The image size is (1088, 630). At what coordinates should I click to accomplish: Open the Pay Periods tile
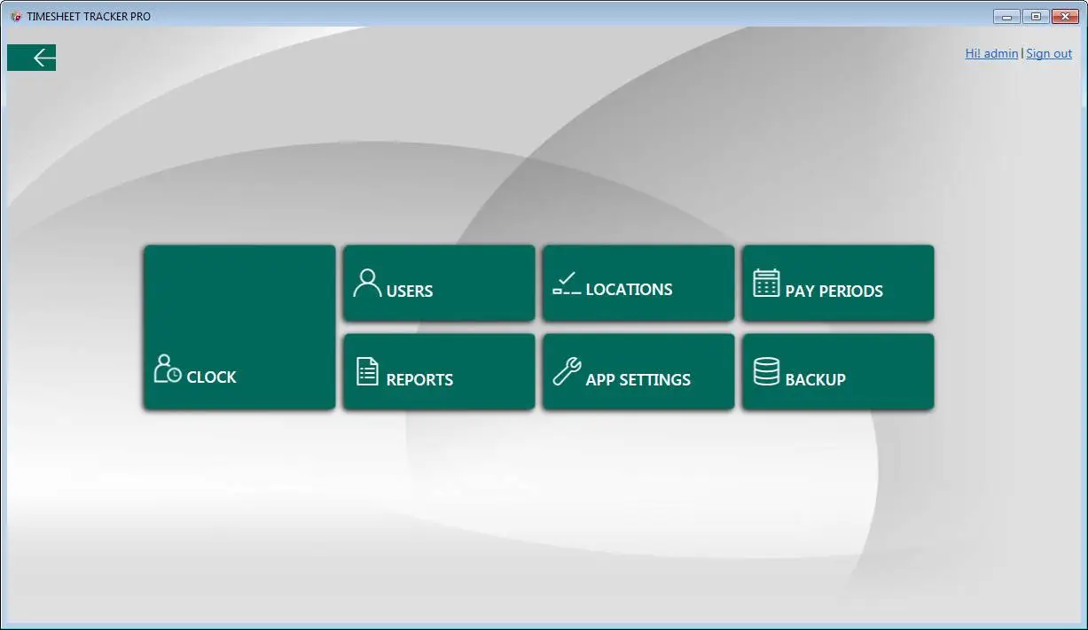[x=837, y=283]
